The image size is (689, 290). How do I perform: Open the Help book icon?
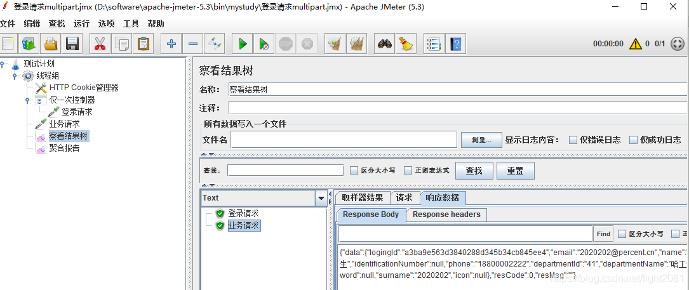click(x=456, y=44)
